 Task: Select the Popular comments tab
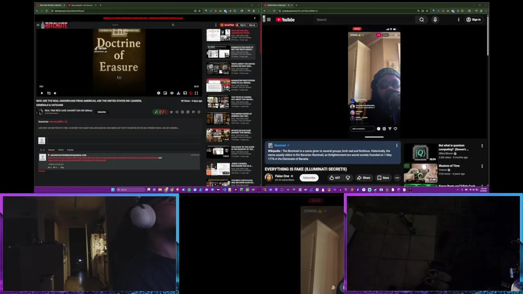click(x=70, y=150)
